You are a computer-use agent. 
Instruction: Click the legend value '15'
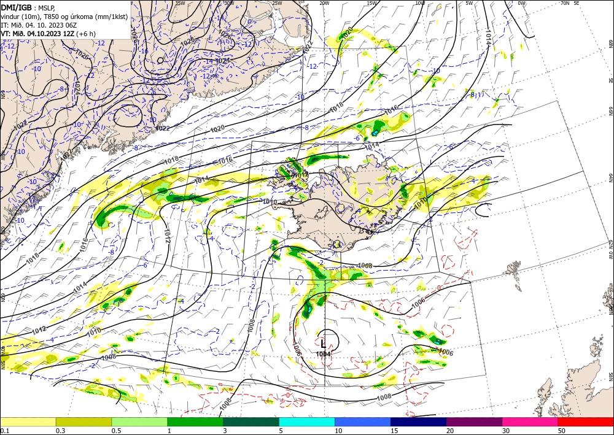(394, 431)
